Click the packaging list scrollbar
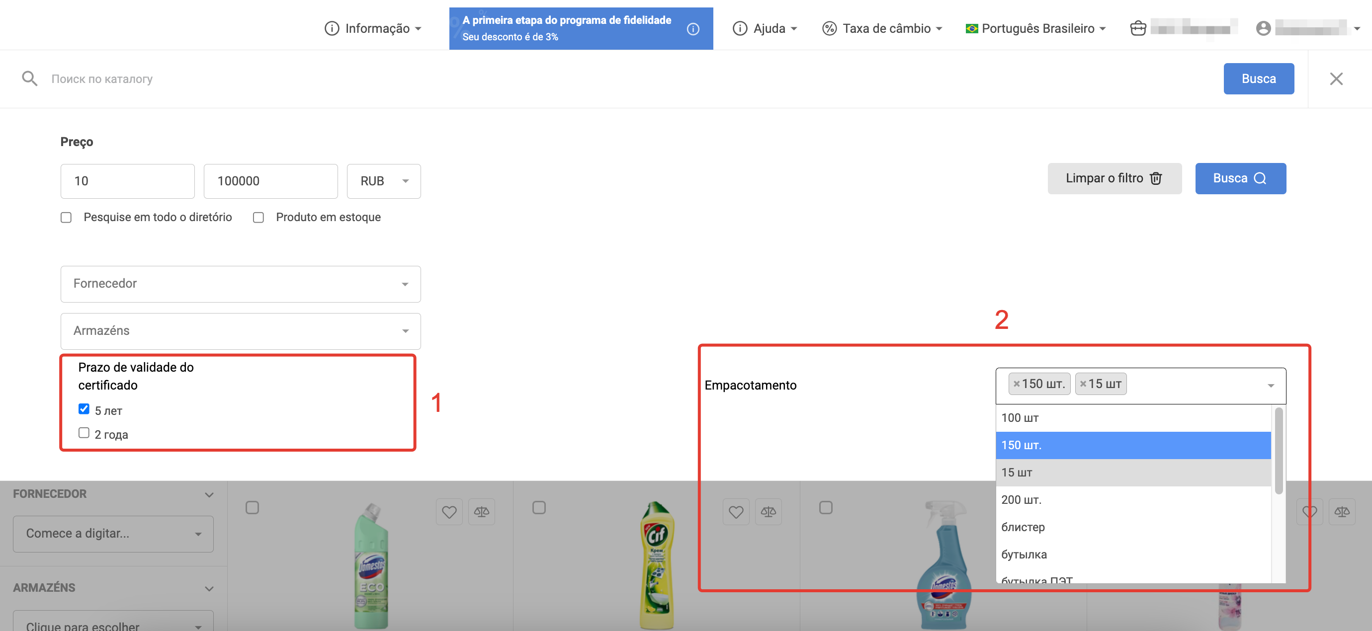Viewport: 1372px width, 631px height. pyautogui.click(x=1278, y=451)
